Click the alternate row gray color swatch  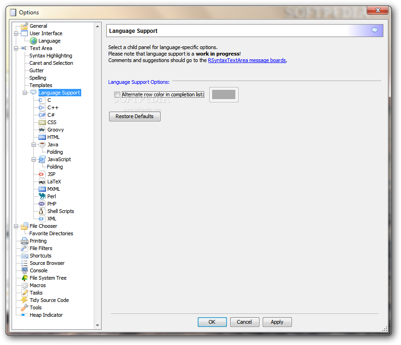(224, 94)
